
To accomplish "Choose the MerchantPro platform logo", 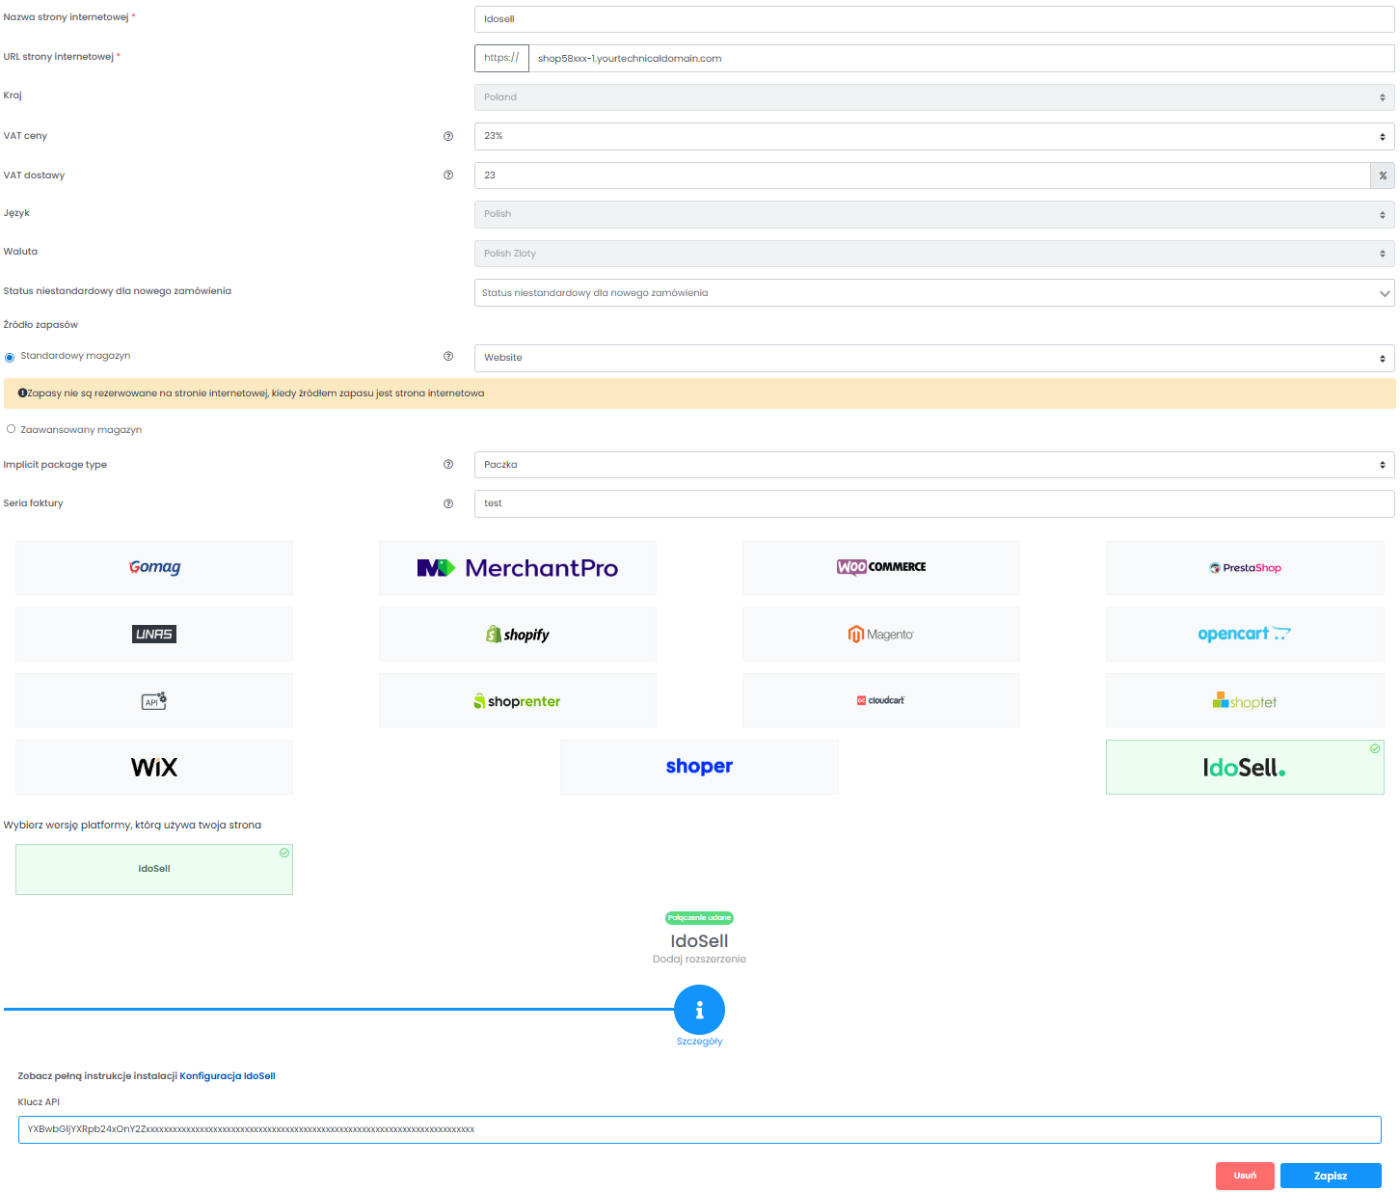I will point(518,567).
